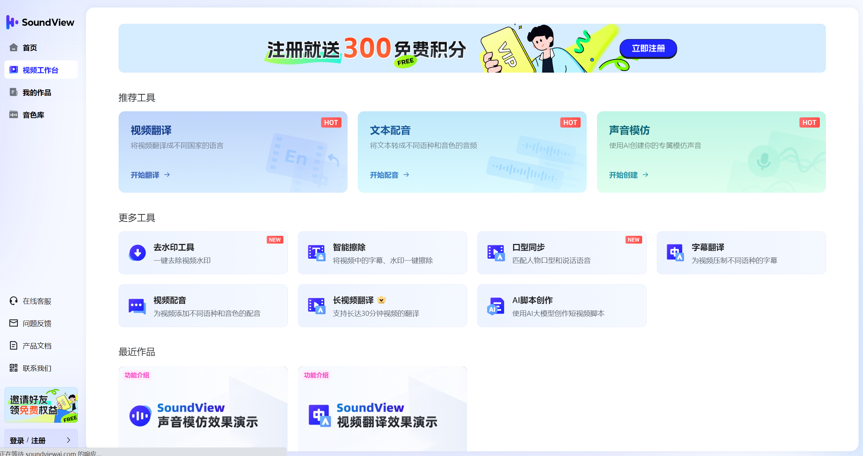Viewport: 863px width, 456px height.
Task: Select 视频工作台 in the sidebar
Action: (x=41, y=70)
